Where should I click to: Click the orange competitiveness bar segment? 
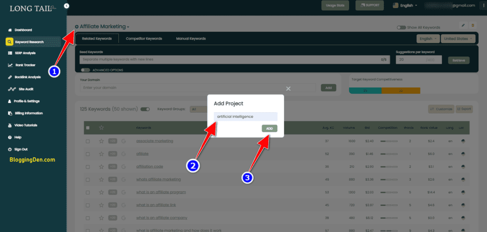click(x=400, y=91)
